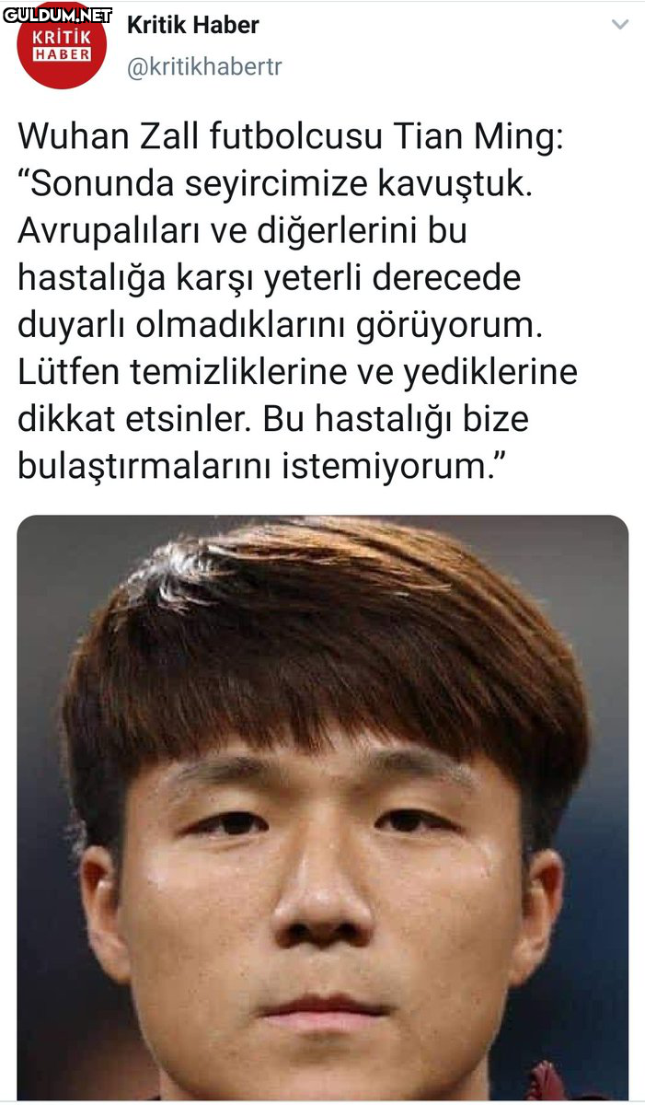Click the line 'Wuhan Zall futbolcusu Tian Ming:'
Viewport: 645px width, 1105px height.
point(294,137)
